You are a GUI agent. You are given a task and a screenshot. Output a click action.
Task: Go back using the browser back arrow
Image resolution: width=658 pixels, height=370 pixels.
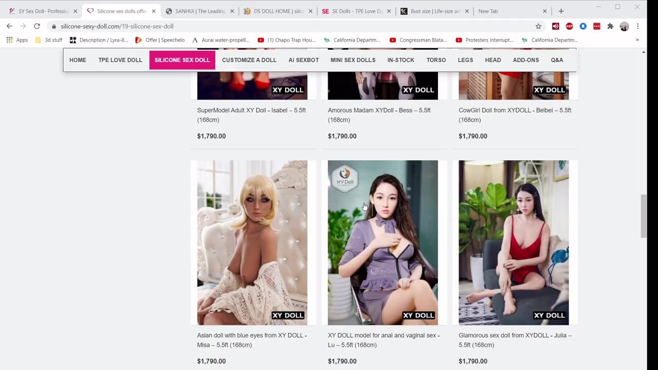coord(9,26)
